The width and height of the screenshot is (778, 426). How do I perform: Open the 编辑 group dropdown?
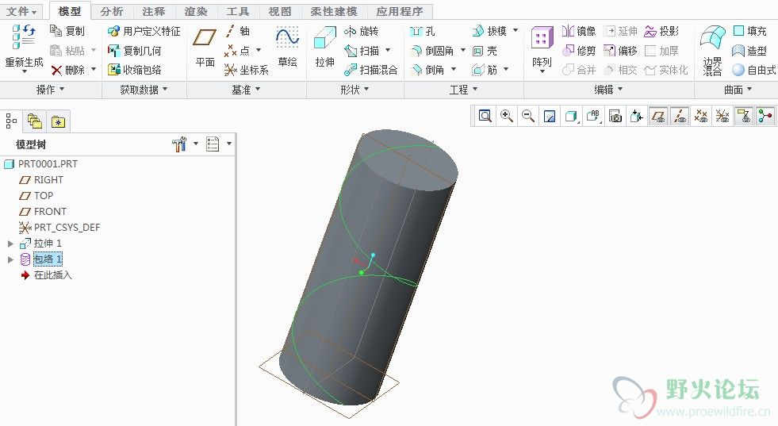pyautogui.click(x=608, y=90)
